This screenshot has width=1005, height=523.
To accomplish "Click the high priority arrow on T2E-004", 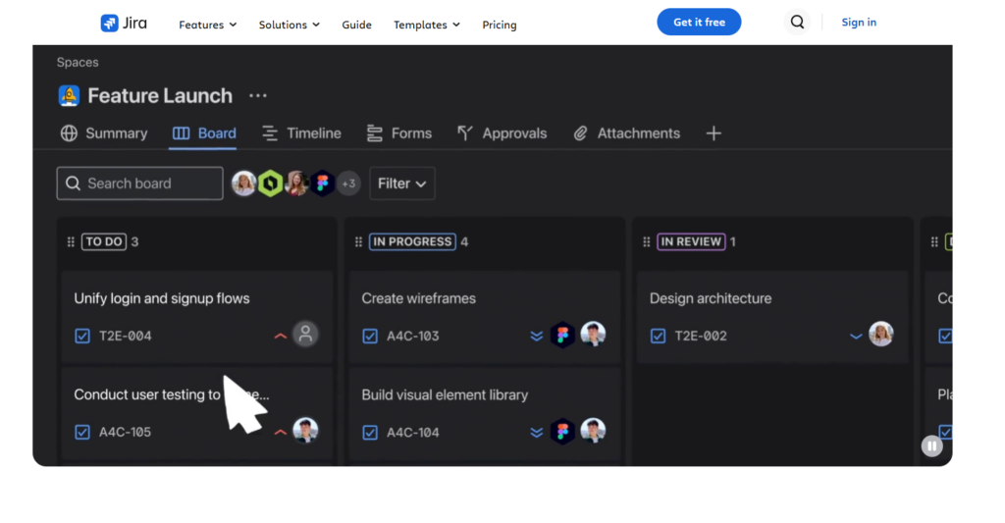I will point(280,336).
